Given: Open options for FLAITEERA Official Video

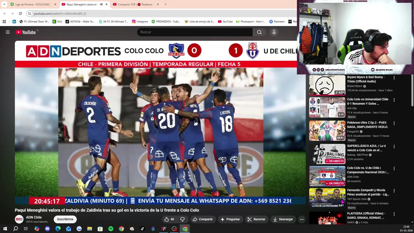Looking at the screenshot, I should tap(394, 214).
